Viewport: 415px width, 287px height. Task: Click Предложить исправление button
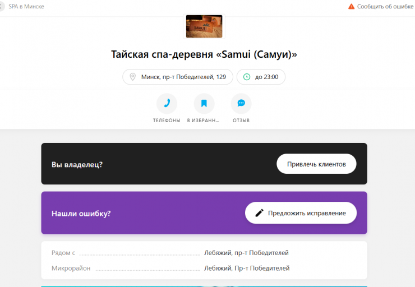pyautogui.click(x=301, y=213)
